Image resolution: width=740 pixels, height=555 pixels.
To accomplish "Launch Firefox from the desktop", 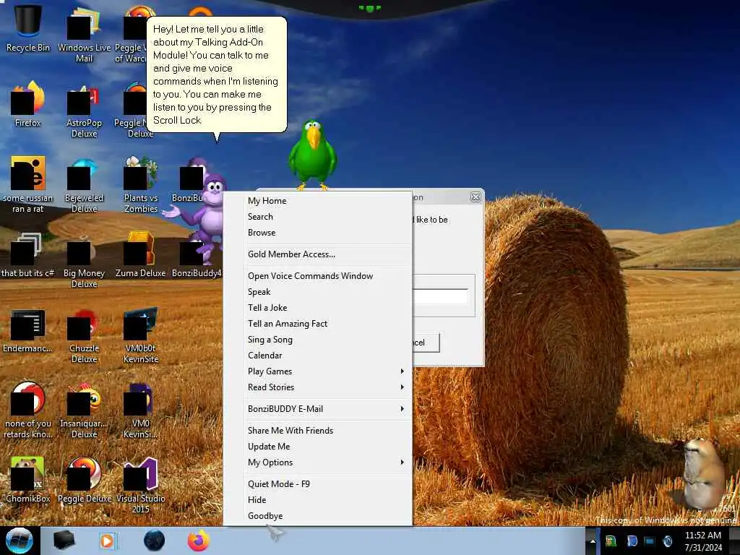I will (28, 104).
